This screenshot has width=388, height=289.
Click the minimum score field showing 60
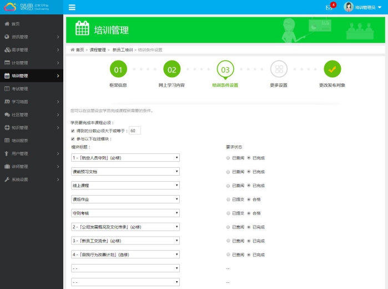tap(135, 131)
